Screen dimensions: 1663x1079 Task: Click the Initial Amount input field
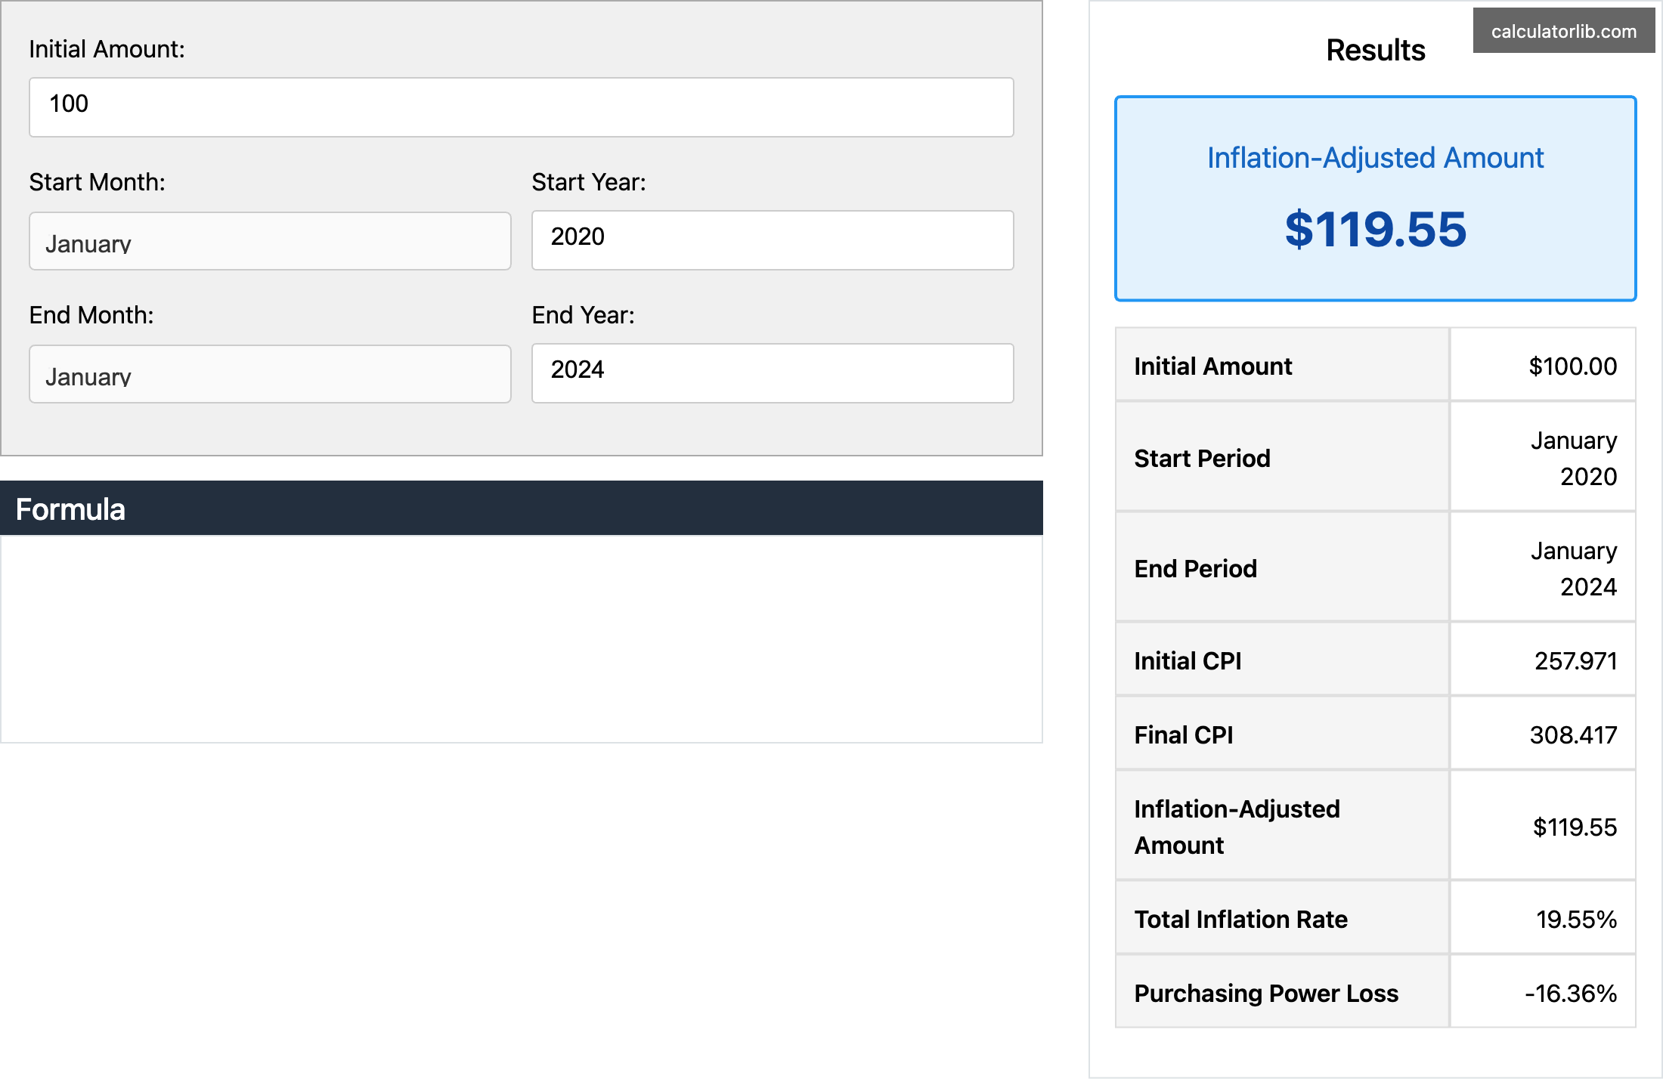click(x=520, y=107)
